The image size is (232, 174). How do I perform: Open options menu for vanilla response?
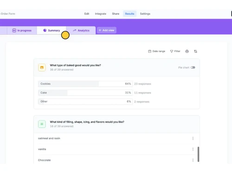[193, 149]
